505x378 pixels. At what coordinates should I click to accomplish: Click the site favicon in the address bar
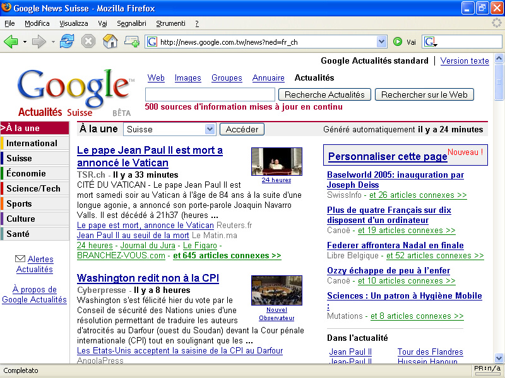point(152,42)
